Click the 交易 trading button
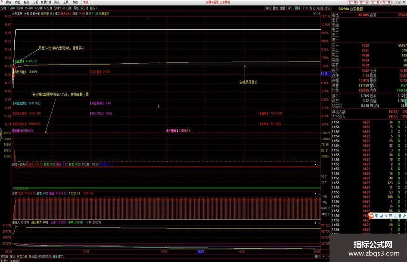This screenshot has width=407, height=262. 375,2
